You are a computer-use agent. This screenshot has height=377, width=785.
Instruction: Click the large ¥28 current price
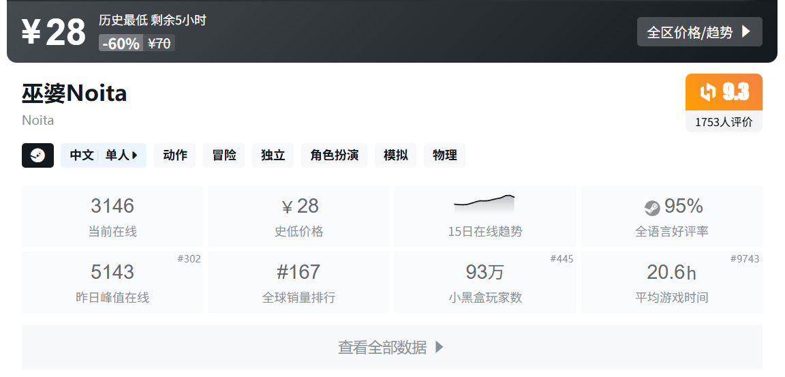(54, 32)
